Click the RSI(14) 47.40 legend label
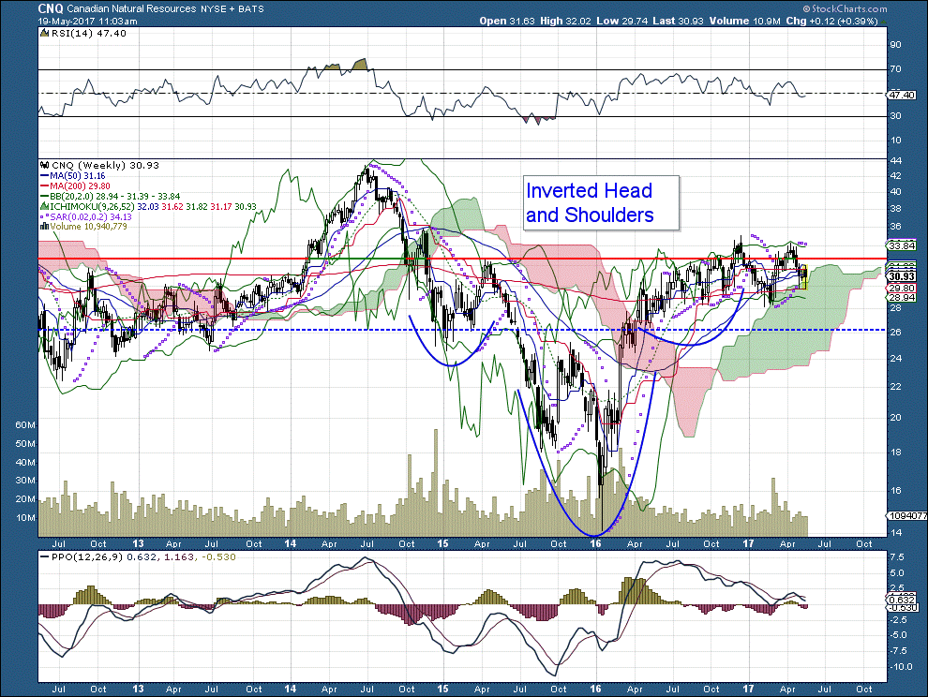 (89, 34)
